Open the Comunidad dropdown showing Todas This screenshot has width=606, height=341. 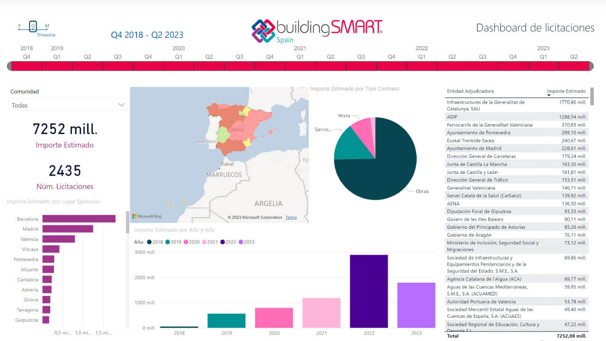coord(68,105)
